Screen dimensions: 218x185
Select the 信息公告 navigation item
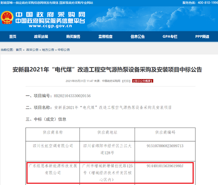138,37
